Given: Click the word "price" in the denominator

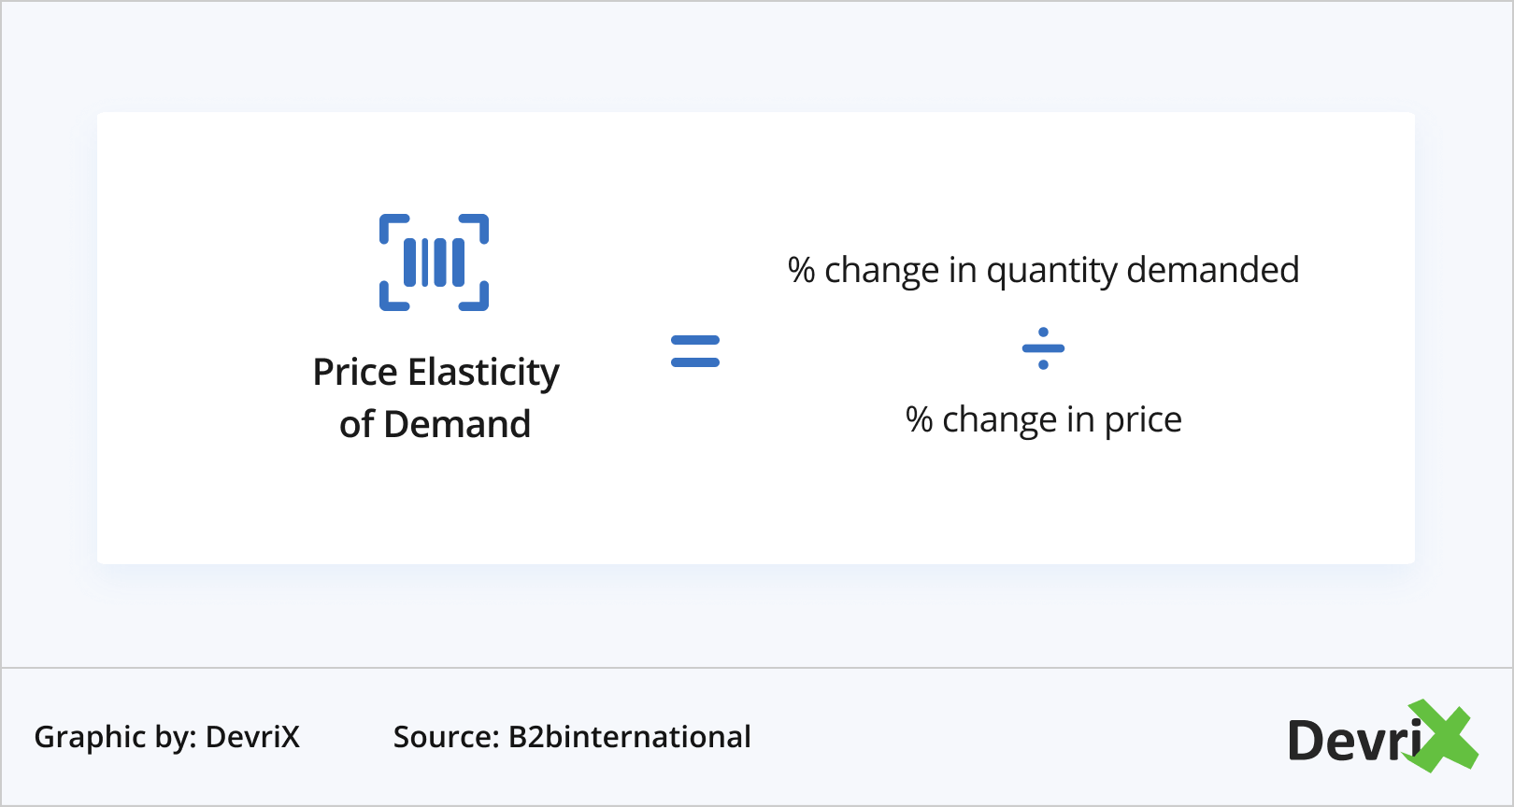Looking at the screenshot, I should tap(1143, 421).
